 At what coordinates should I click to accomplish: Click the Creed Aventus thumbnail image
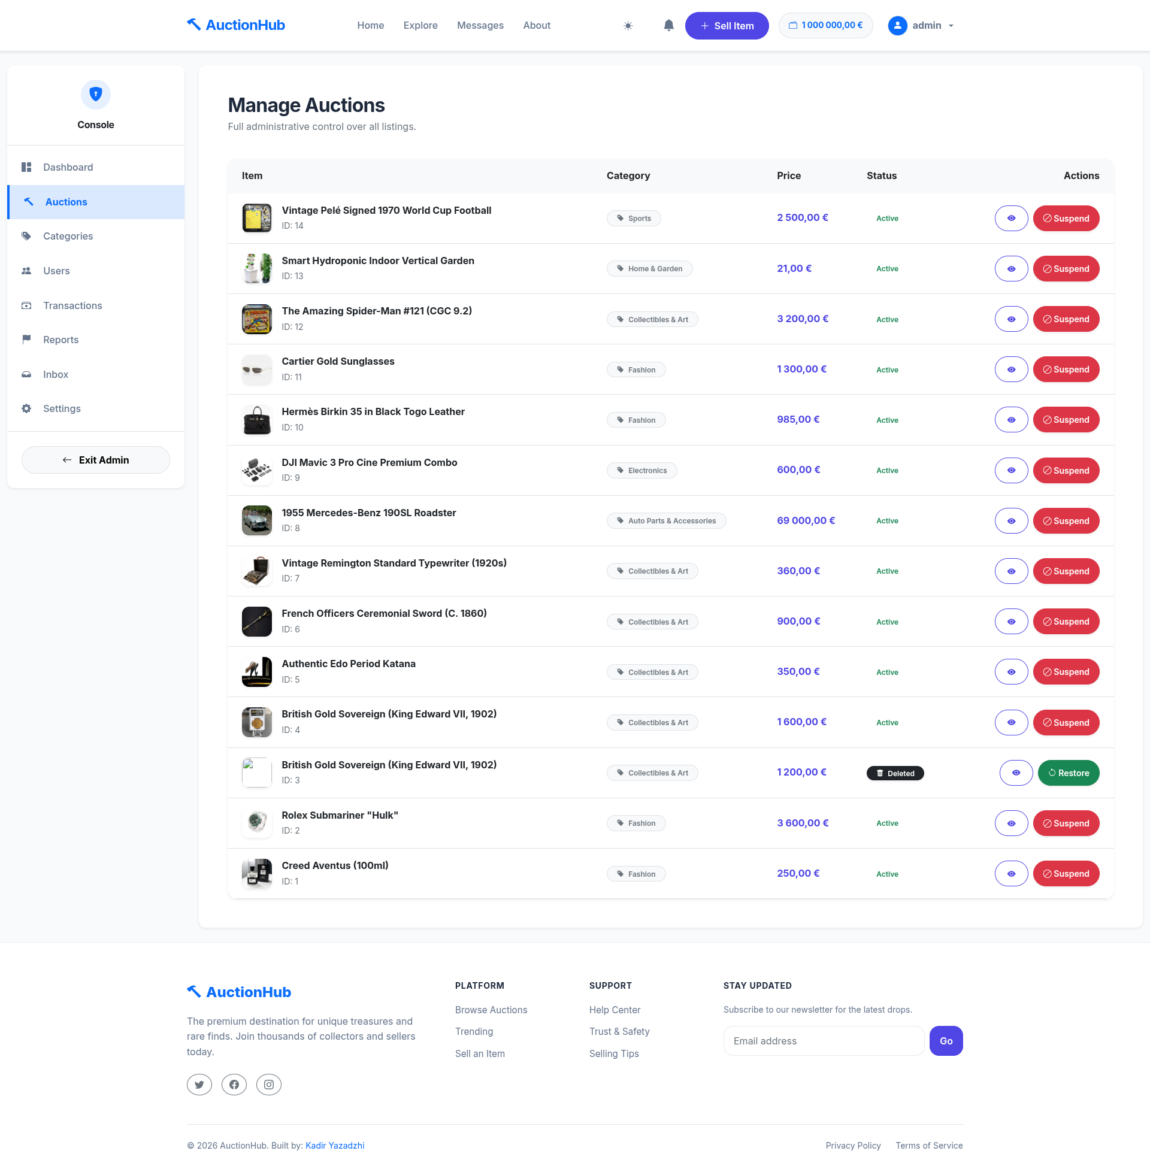(257, 873)
